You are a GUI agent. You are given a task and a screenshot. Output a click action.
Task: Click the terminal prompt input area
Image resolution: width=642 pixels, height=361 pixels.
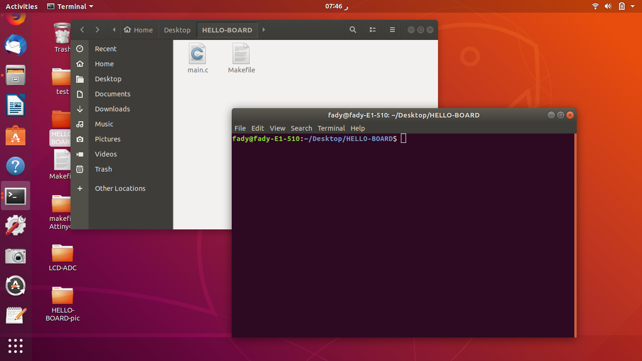tap(403, 139)
